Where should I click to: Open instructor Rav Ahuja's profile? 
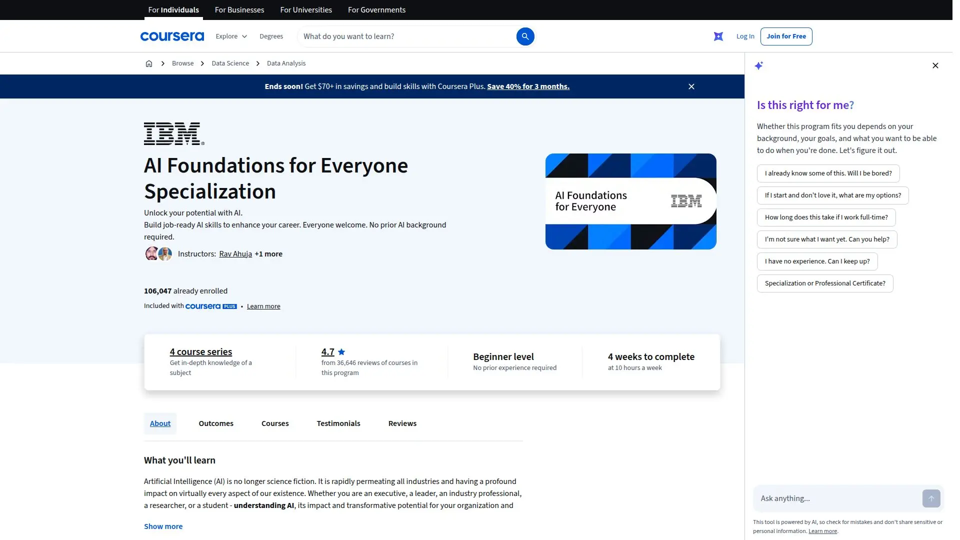click(x=235, y=254)
